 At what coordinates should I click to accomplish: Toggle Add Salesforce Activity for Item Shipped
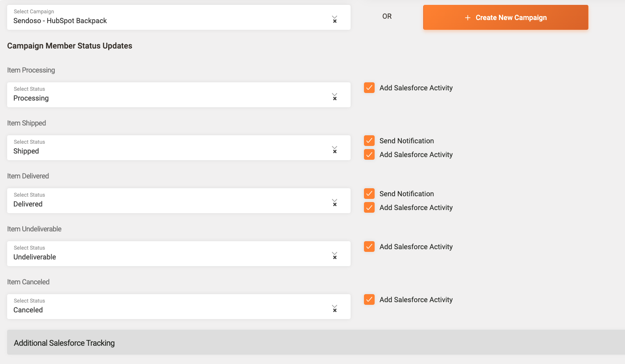pos(369,154)
